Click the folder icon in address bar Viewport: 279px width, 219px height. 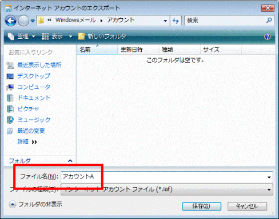41,20
